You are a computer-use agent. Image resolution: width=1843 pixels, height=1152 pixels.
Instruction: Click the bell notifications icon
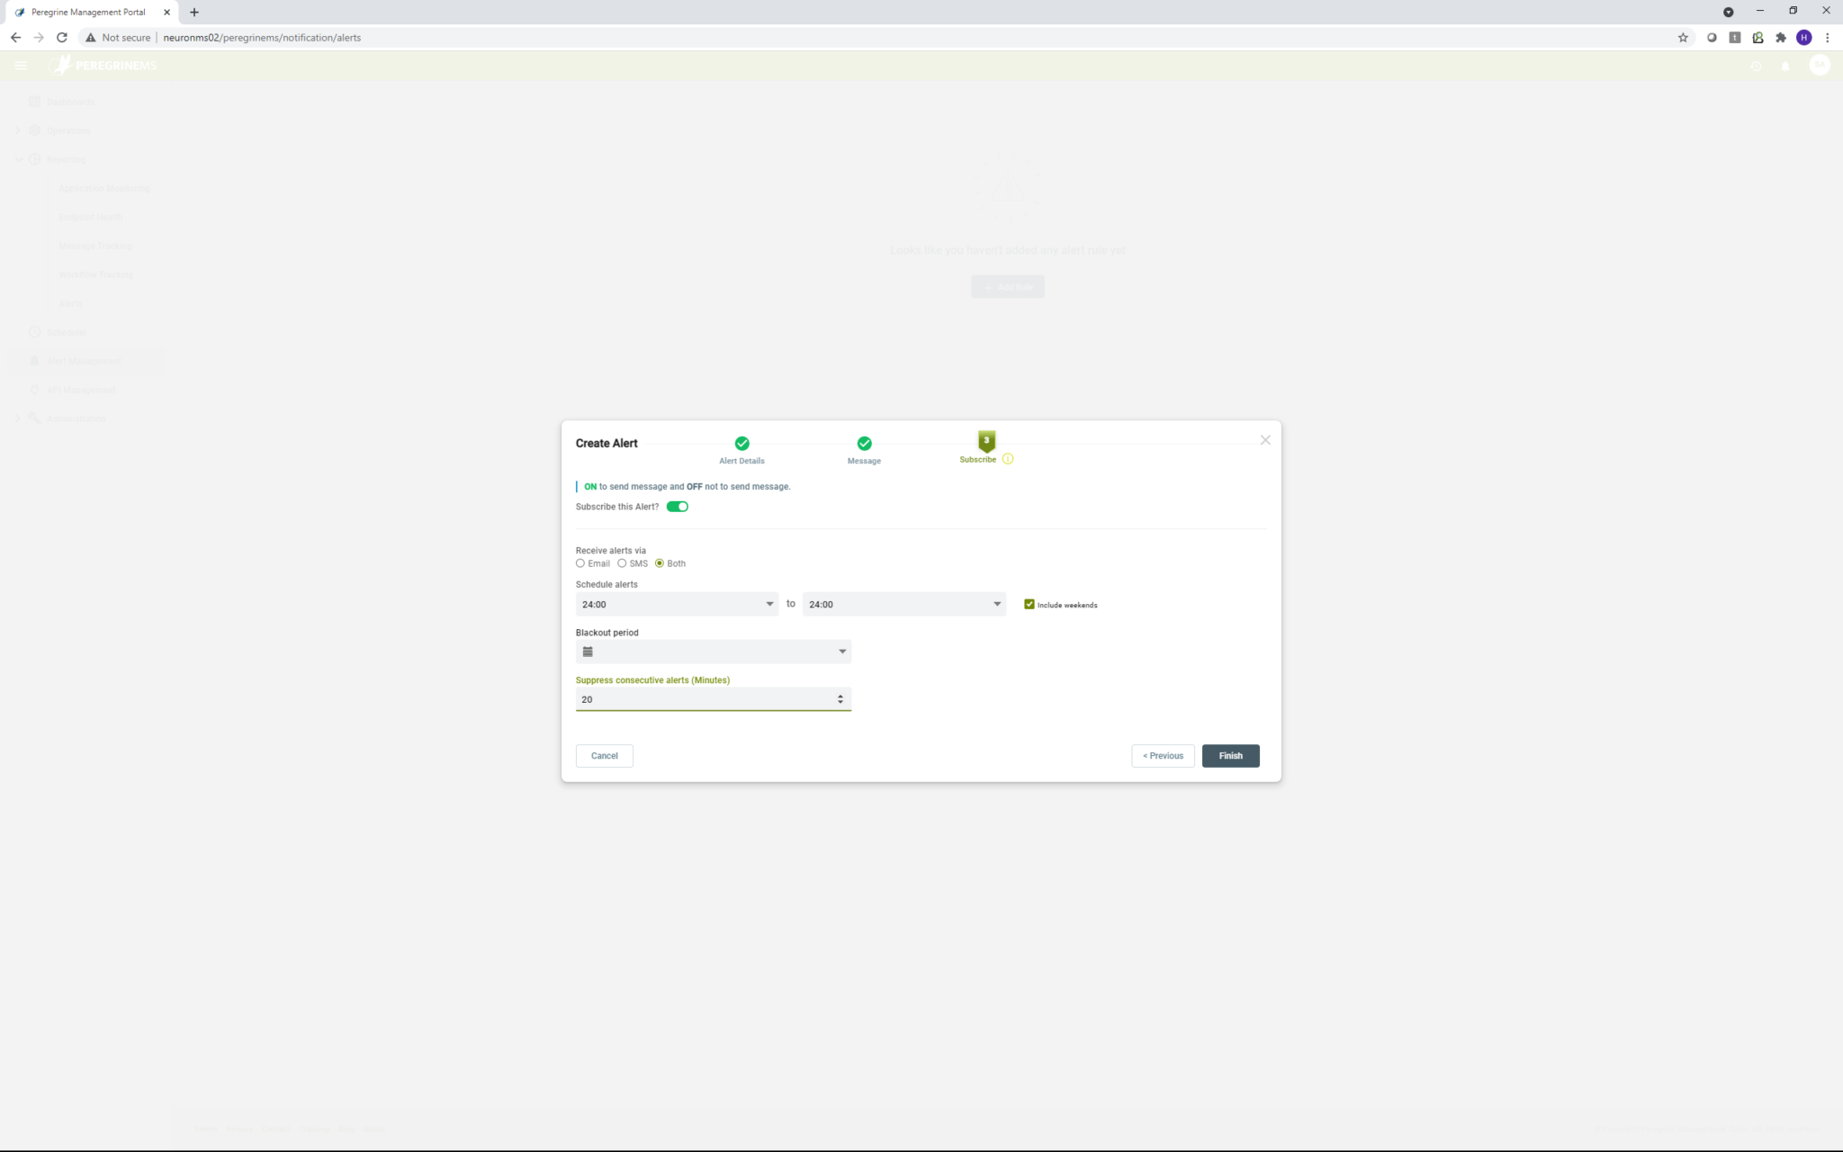pos(1786,66)
